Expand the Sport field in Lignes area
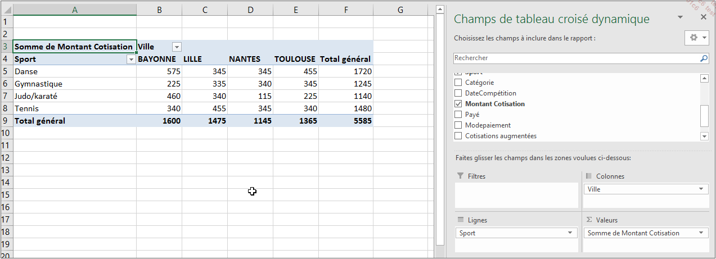The width and height of the screenshot is (716, 259). click(x=570, y=233)
